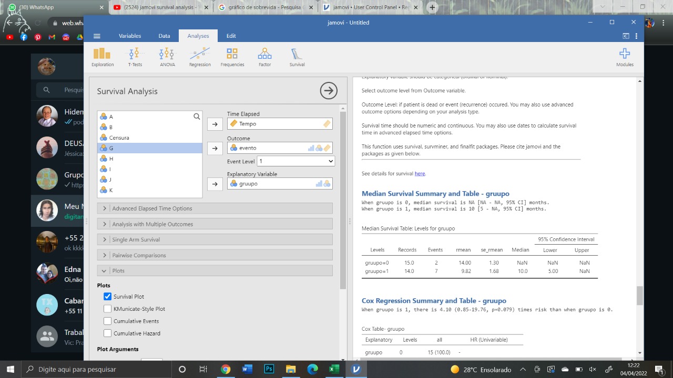Image resolution: width=673 pixels, height=378 pixels.
Task: Open File Explorer from the taskbar
Action: tap(290, 369)
